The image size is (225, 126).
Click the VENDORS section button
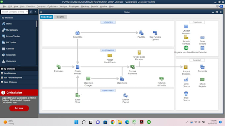(108, 22)
